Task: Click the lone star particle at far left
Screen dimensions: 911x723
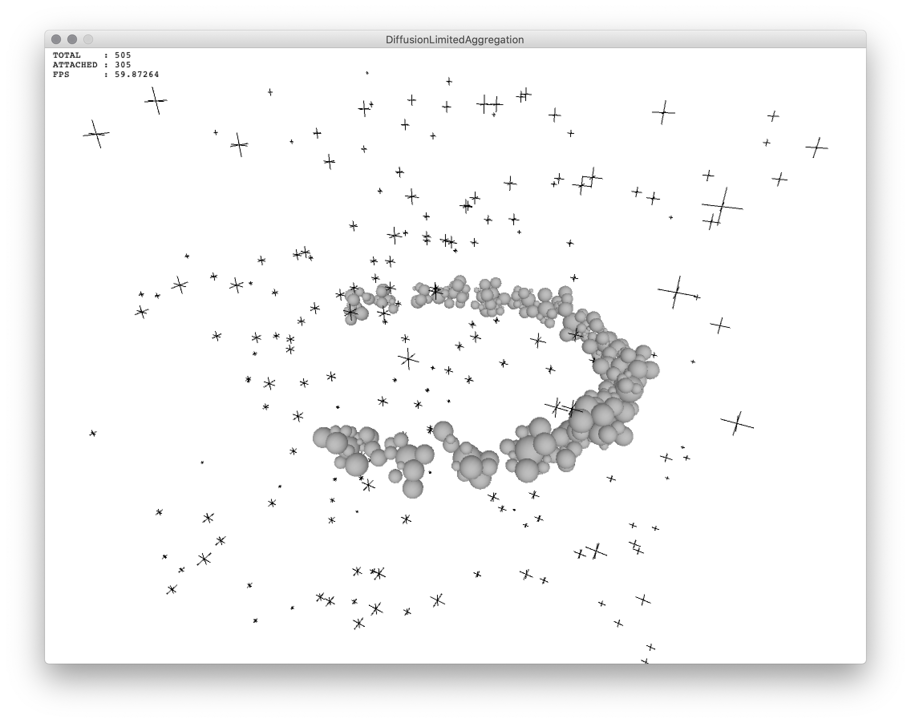Action: coord(93,433)
